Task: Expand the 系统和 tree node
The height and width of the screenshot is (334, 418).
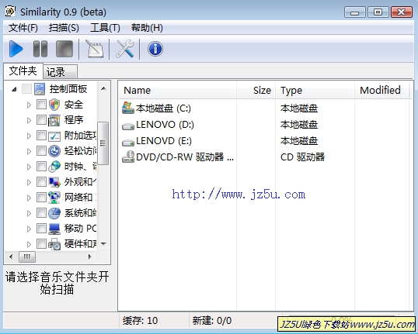Action: click(29, 213)
